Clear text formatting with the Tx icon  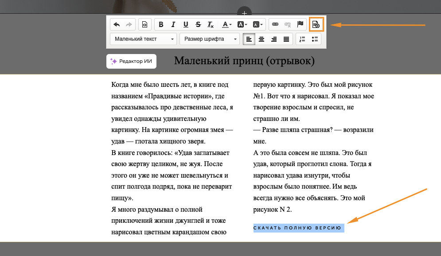(x=211, y=24)
